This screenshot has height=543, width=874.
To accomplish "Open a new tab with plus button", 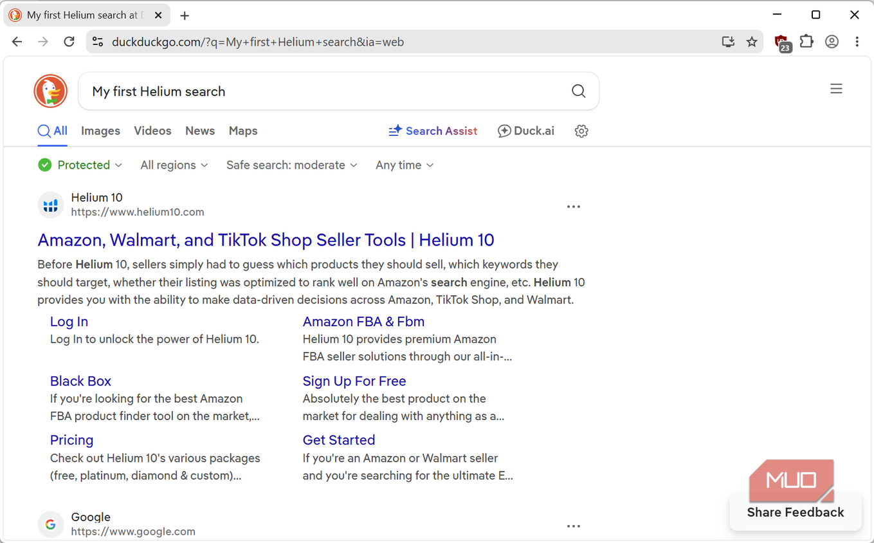I will click(185, 15).
